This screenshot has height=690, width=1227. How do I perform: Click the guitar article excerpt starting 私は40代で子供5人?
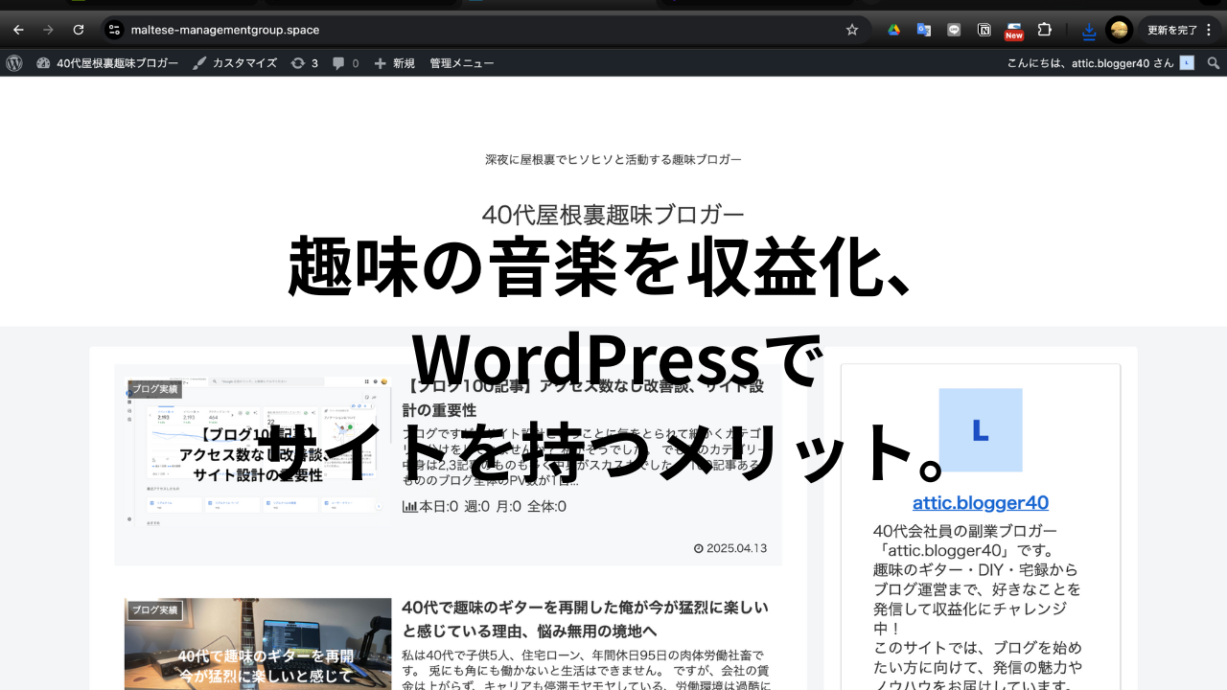tap(587, 669)
